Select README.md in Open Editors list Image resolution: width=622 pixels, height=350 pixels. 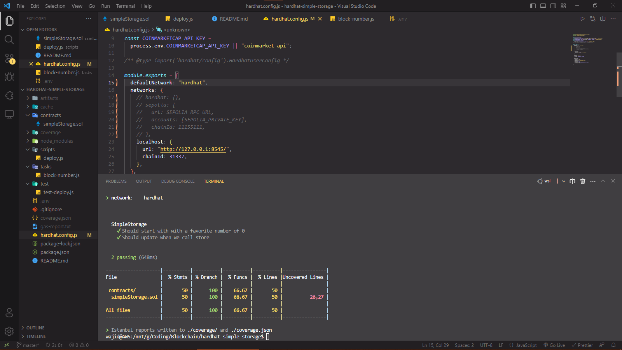click(x=58, y=55)
